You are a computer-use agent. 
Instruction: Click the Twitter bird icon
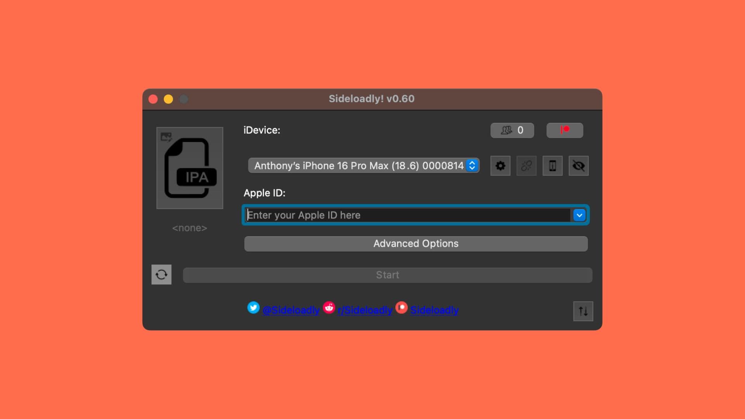pyautogui.click(x=253, y=308)
